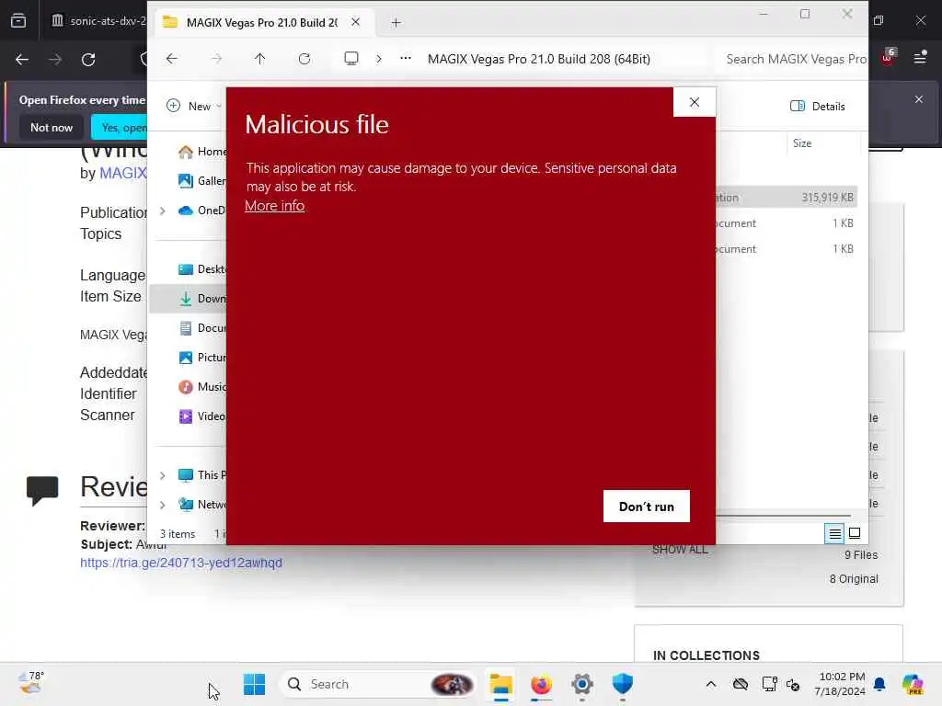This screenshot has height=706, width=942.
Task: Refresh the File Explorer folder view
Action: point(304,59)
